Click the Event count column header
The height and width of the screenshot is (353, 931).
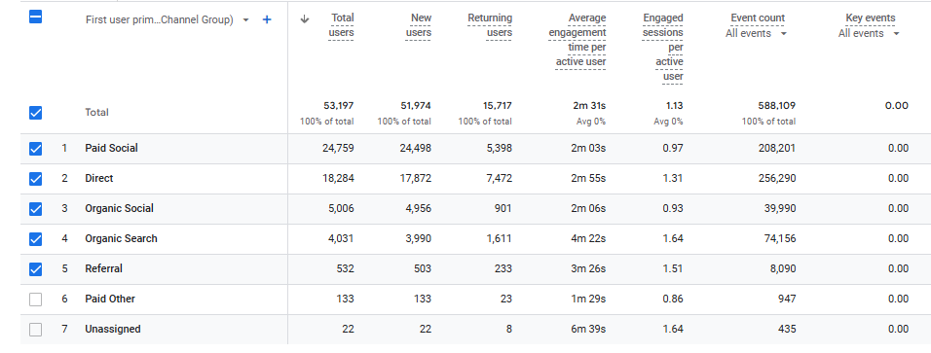point(758,18)
